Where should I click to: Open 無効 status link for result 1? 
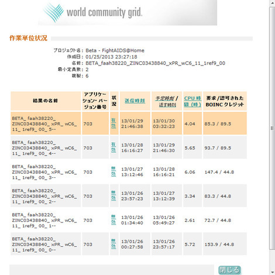coord(114,220)
